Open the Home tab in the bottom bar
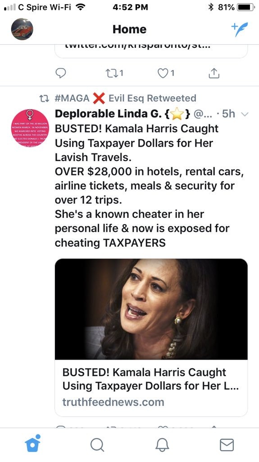The image size is (259, 462). pyautogui.click(x=32, y=444)
